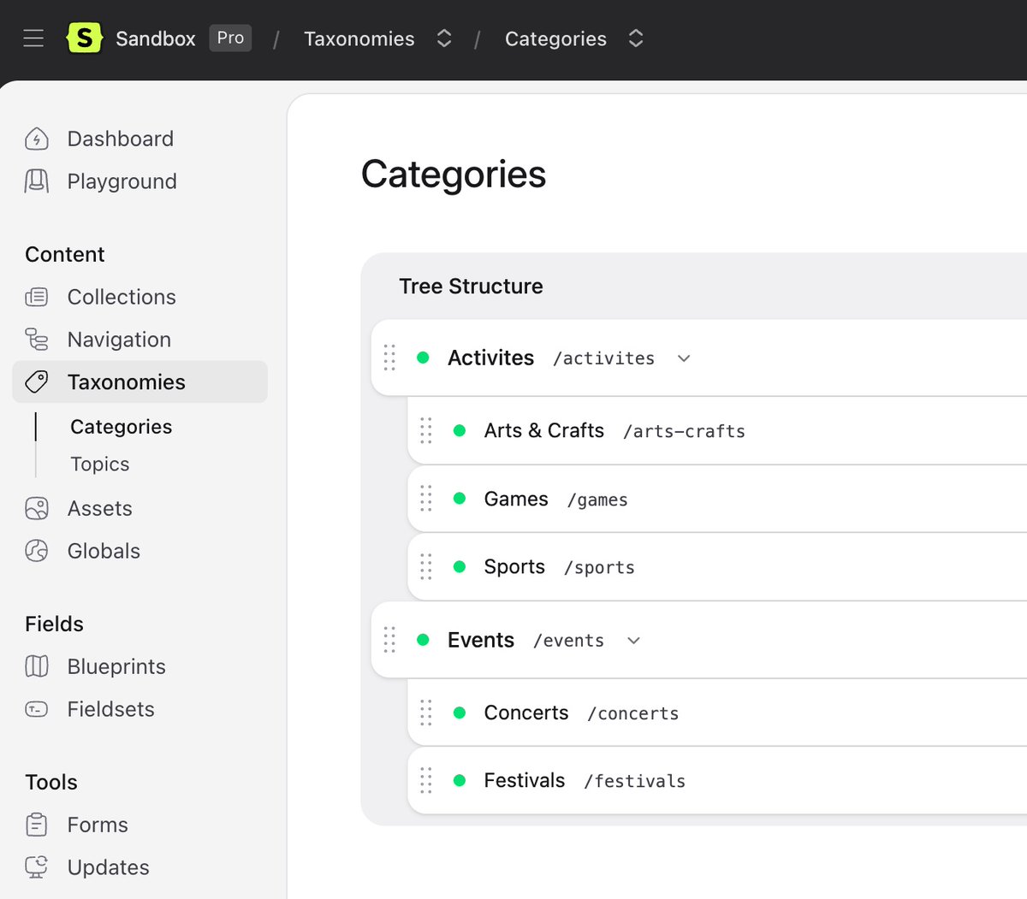Select the Topics sub-item in sidebar
1027x899 pixels.
tap(100, 464)
